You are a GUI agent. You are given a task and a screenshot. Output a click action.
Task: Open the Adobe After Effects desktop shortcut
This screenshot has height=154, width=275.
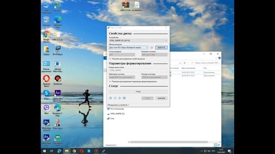point(58,95)
